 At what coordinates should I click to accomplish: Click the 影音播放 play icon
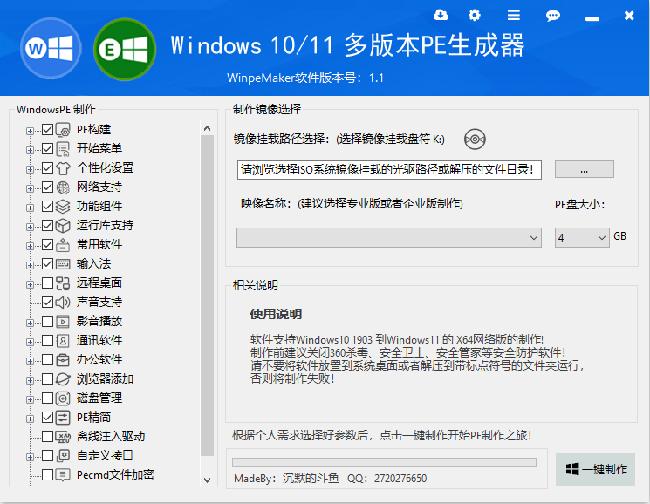63,322
